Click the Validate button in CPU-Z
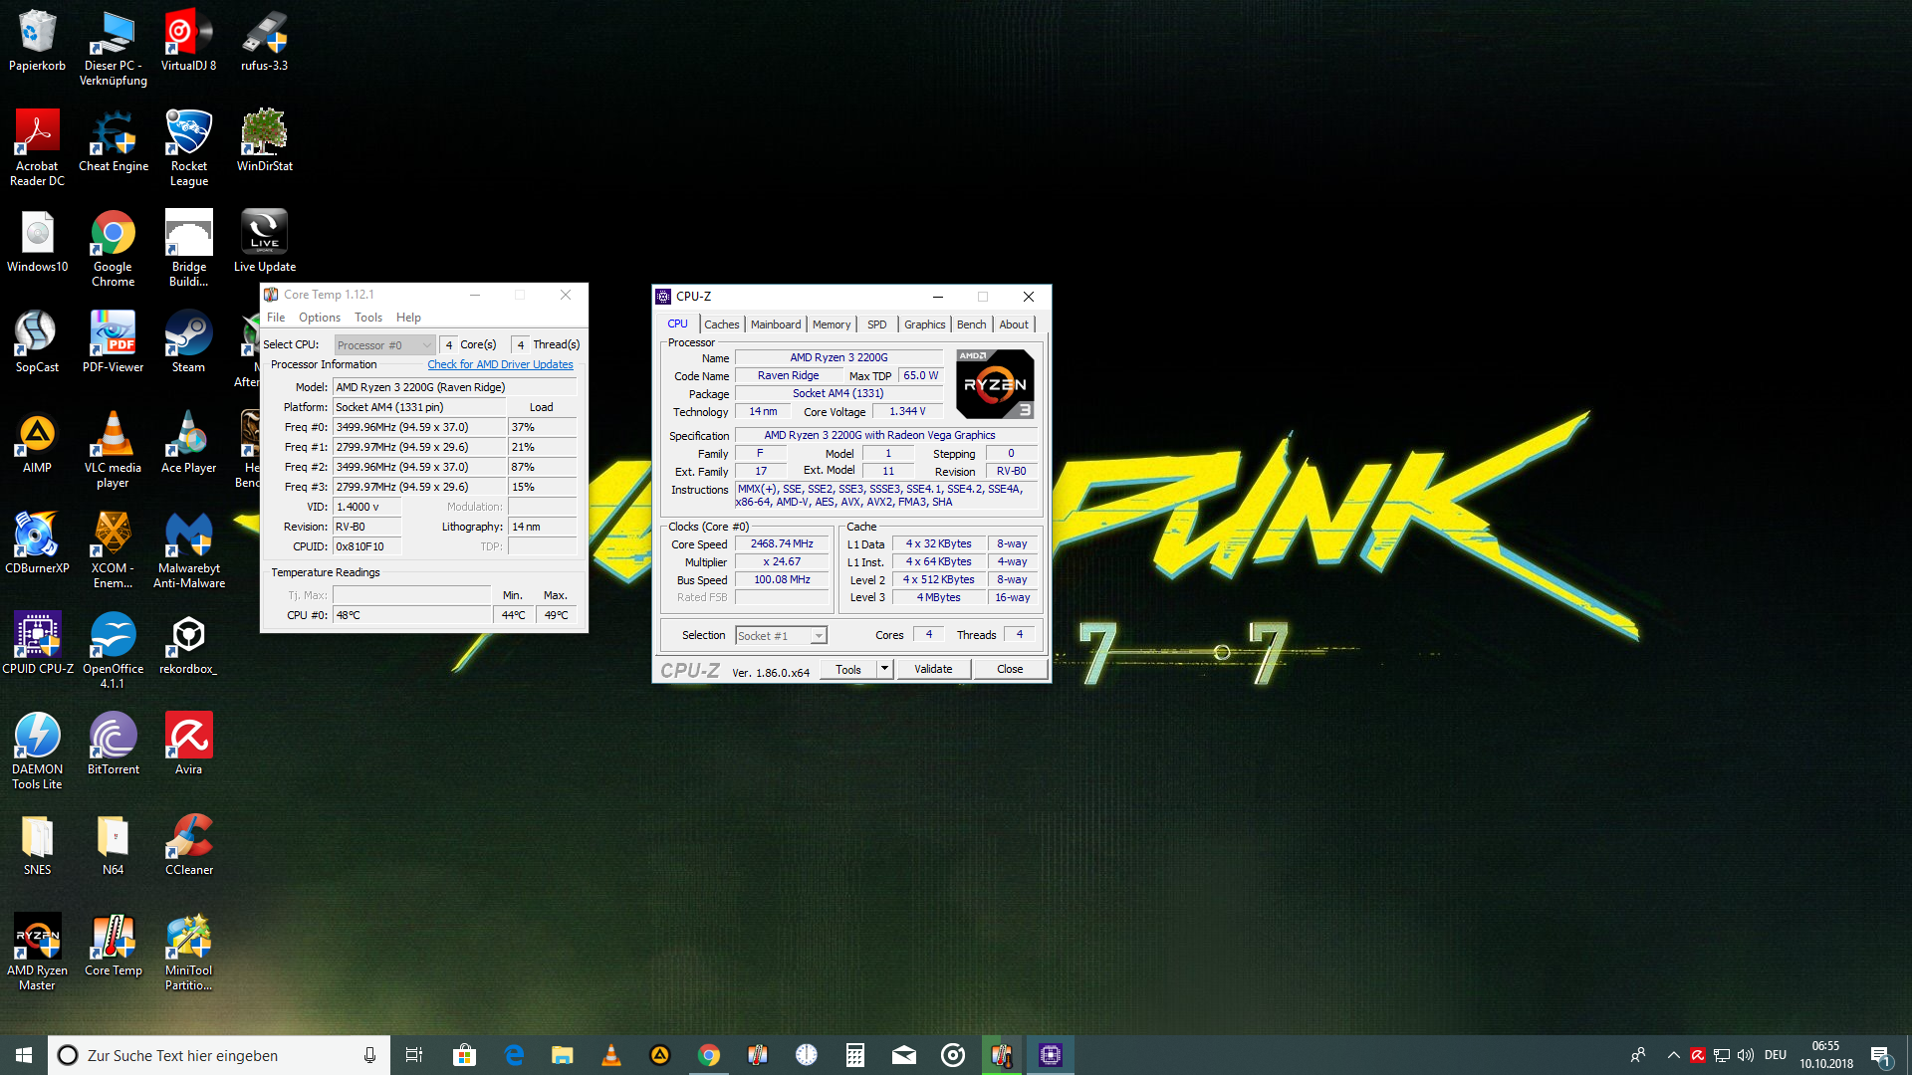 [x=933, y=668]
